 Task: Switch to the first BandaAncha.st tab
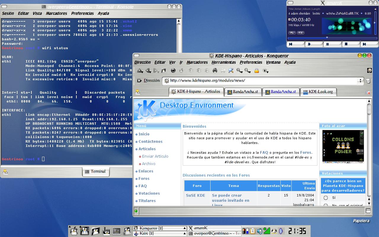[243, 92]
